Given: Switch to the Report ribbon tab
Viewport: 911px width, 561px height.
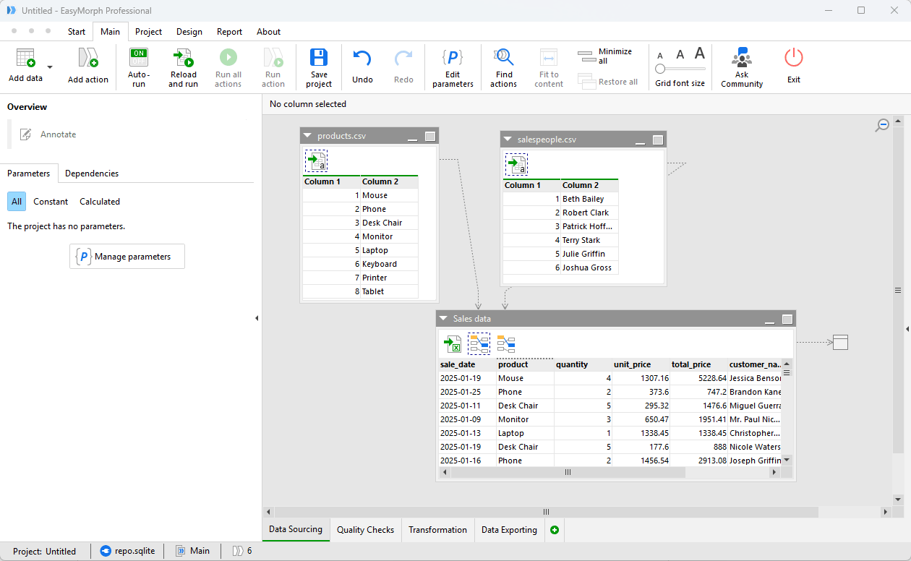Looking at the screenshot, I should (230, 32).
